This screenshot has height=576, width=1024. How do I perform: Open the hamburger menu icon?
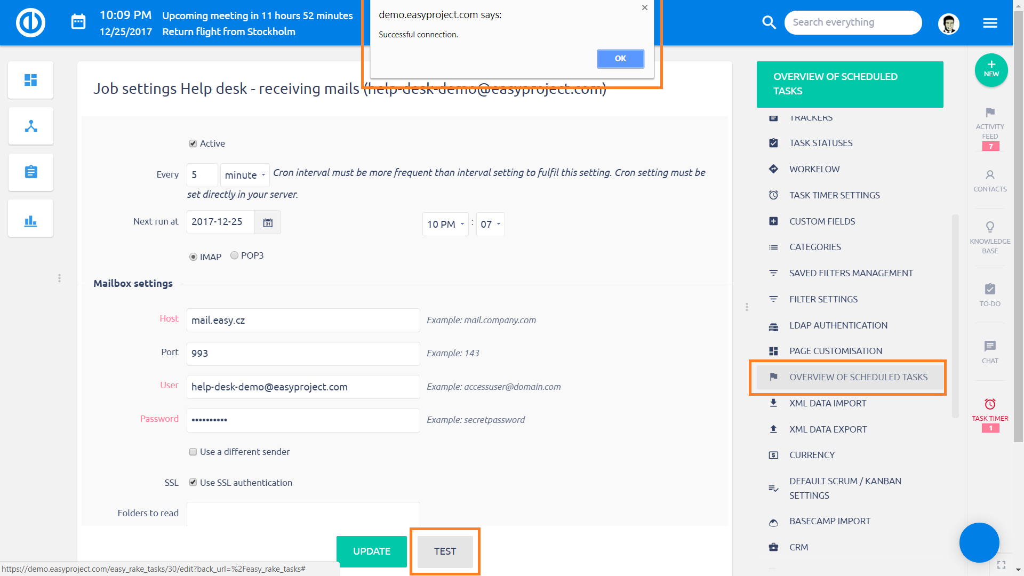click(x=990, y=23)
